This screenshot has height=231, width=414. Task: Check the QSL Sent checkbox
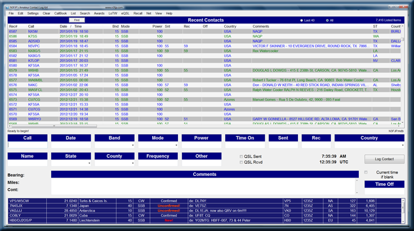pos(242,157)
